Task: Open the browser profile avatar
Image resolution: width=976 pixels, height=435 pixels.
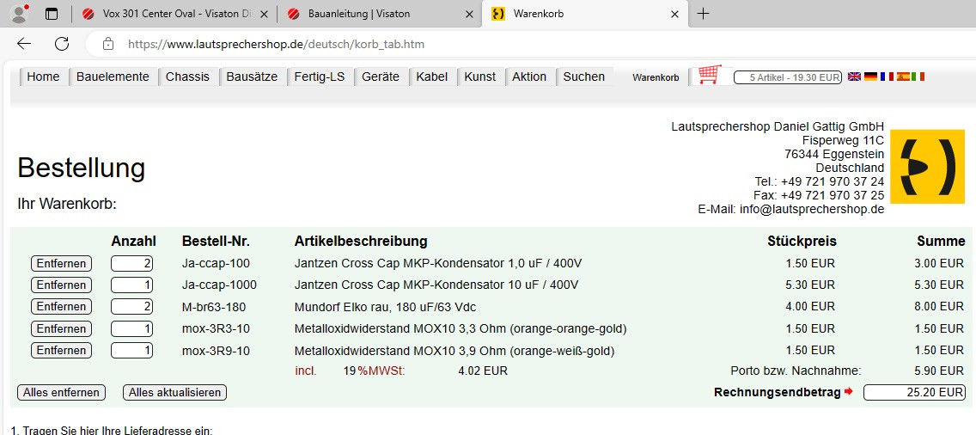Action: [18, 14]
